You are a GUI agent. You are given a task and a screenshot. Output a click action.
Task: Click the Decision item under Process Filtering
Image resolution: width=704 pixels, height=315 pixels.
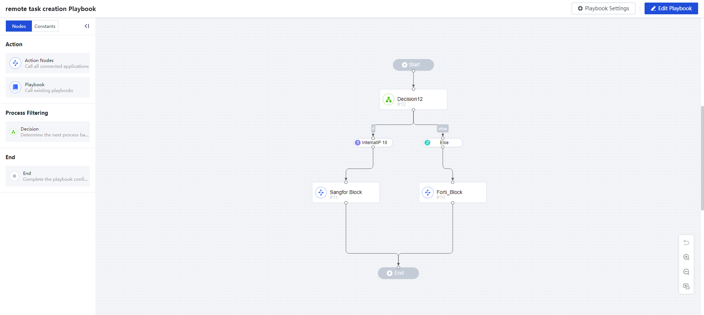[48, 132]
